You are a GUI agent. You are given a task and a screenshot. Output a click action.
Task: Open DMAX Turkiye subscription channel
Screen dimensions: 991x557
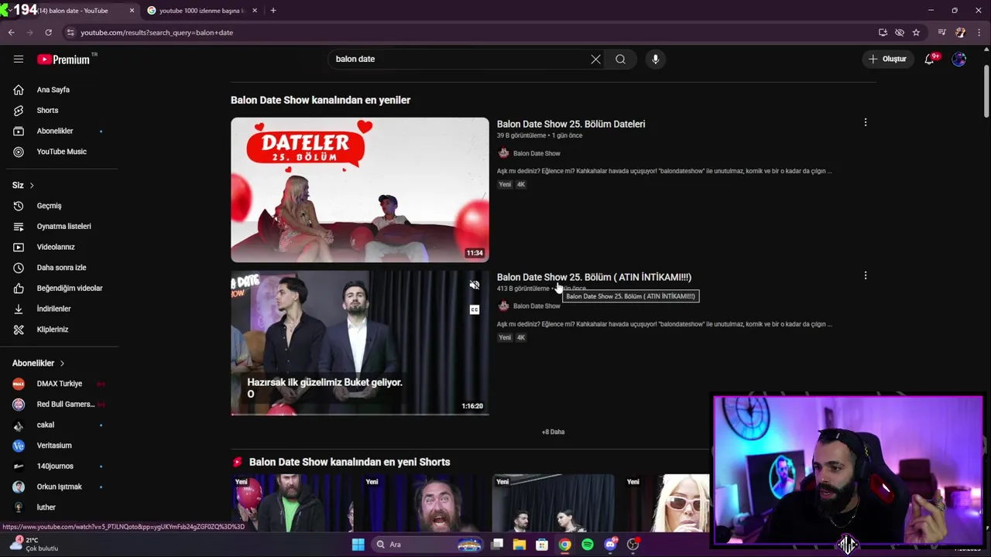coord(59,384)
